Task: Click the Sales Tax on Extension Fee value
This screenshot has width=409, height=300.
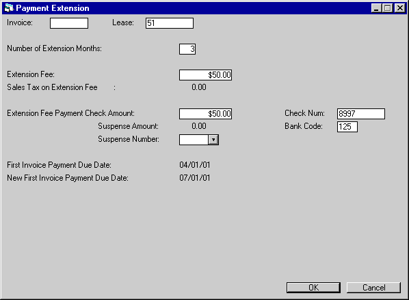Action: 199,87
